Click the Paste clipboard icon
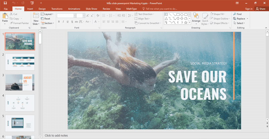Screen dimensions: 269x139 click(x=5, y=16)
